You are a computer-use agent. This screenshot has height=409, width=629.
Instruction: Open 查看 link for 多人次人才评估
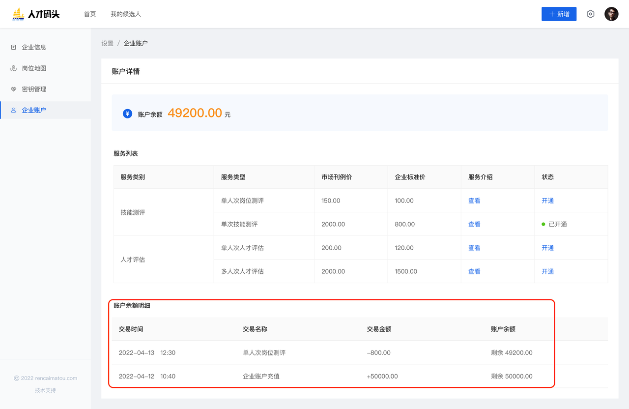(x=474, y=271)
